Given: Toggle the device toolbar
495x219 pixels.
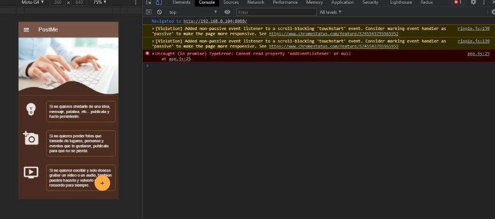Looking at the screenshot, I should coord(158,3).
